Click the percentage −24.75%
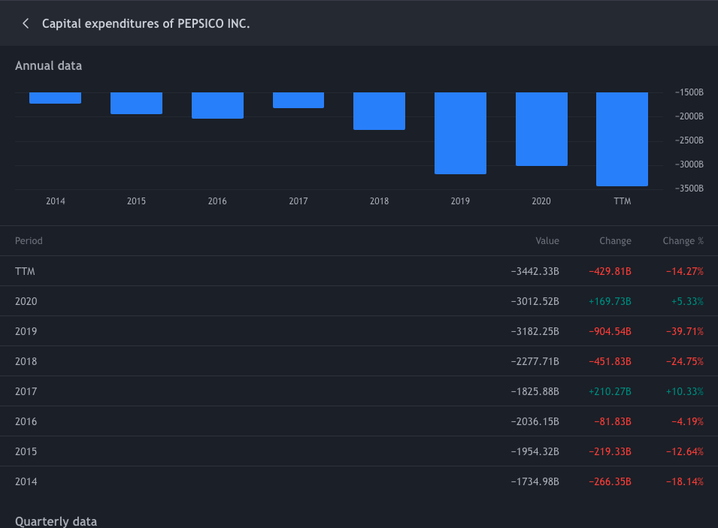Screen dimensions: 718x528 685,361
